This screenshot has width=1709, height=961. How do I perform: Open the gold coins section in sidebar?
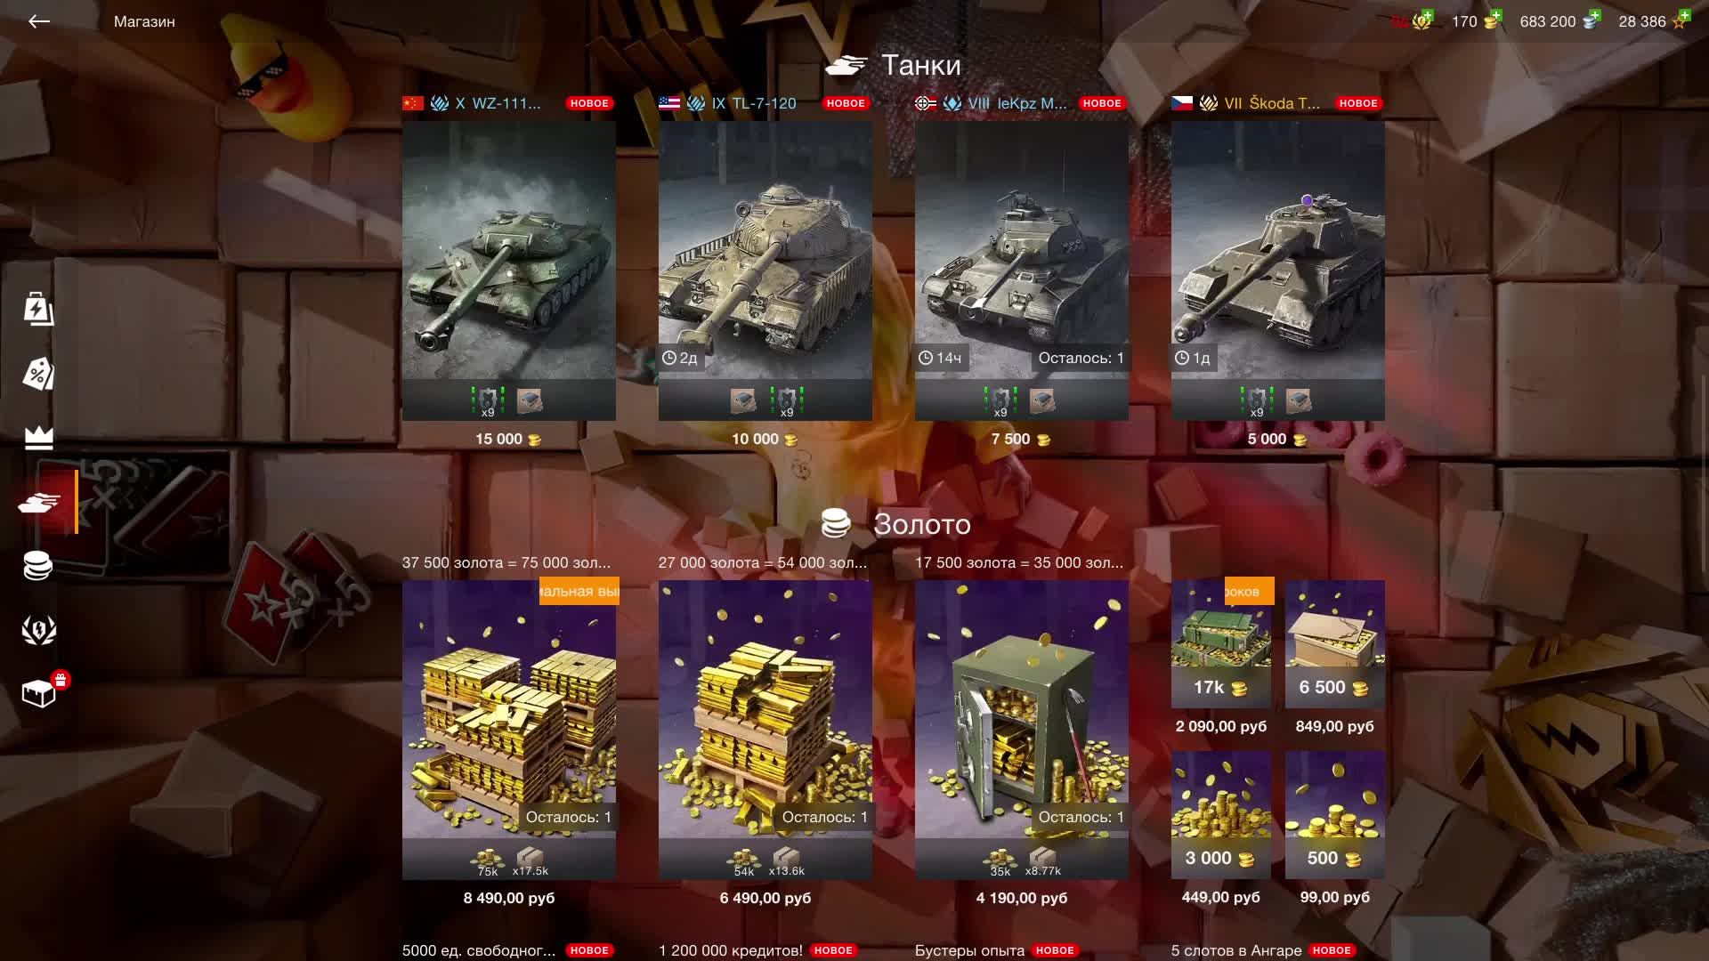(38, 566)
